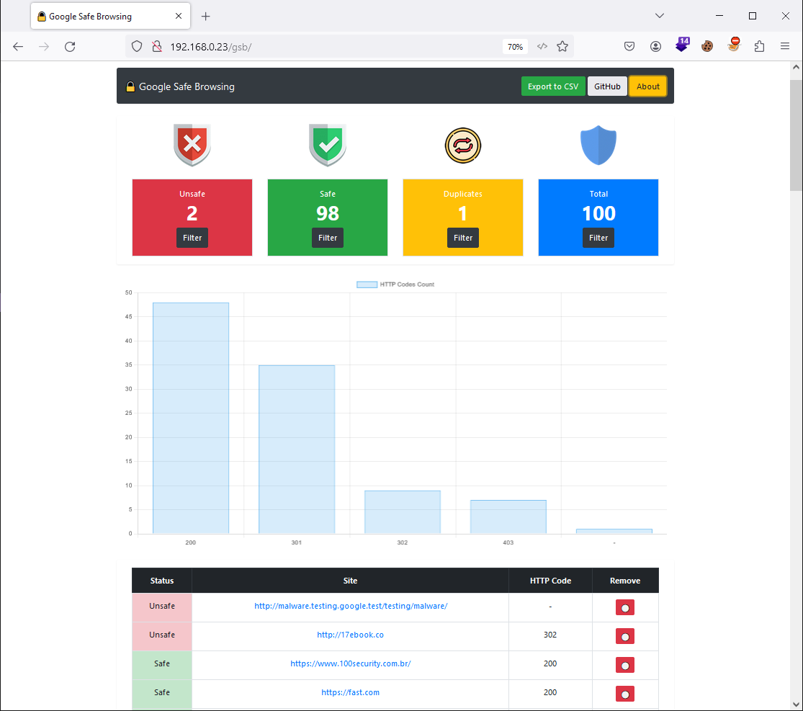
Task: Remove the fast.com row
Action: click(x=625, y=694)
